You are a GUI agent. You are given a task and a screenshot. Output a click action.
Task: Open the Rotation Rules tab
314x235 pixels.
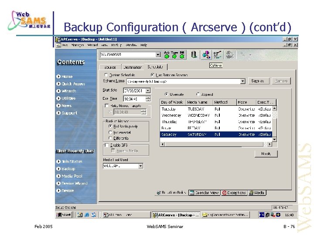tap(172, 193)
